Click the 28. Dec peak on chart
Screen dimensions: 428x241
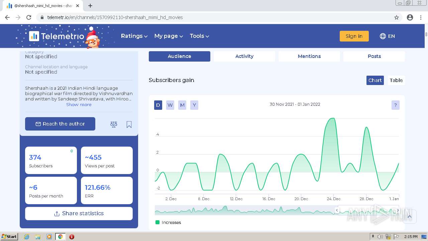(x=367, y=128)
